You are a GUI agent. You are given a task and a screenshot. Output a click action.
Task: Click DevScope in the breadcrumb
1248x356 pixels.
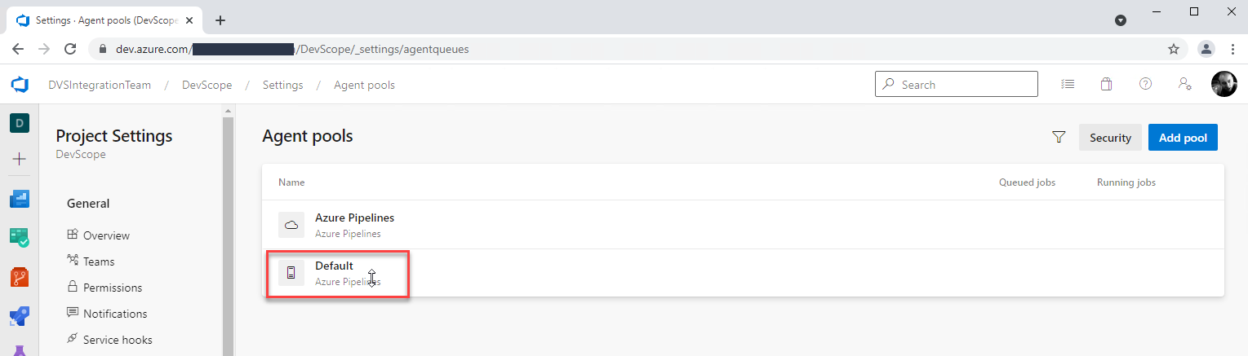[207, 85]
